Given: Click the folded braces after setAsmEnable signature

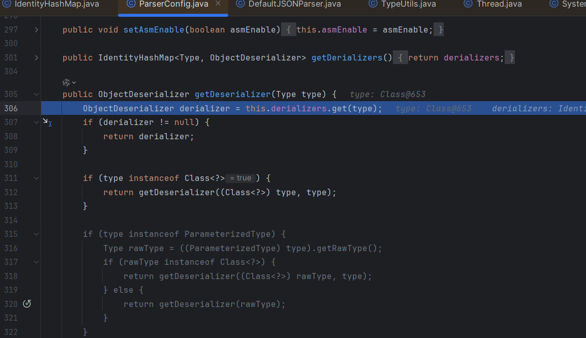Looking at the screenshot, I should pos(288,30).
